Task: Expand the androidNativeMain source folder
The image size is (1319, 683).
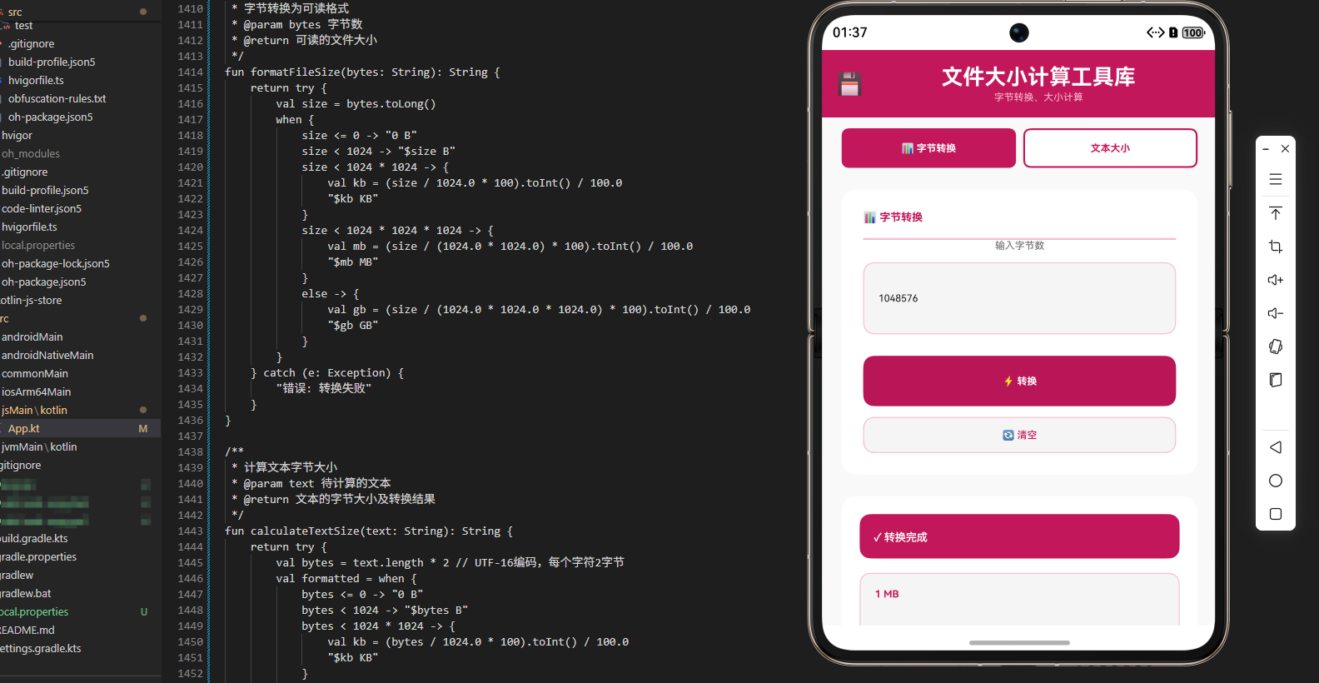Action: [47, 356]
